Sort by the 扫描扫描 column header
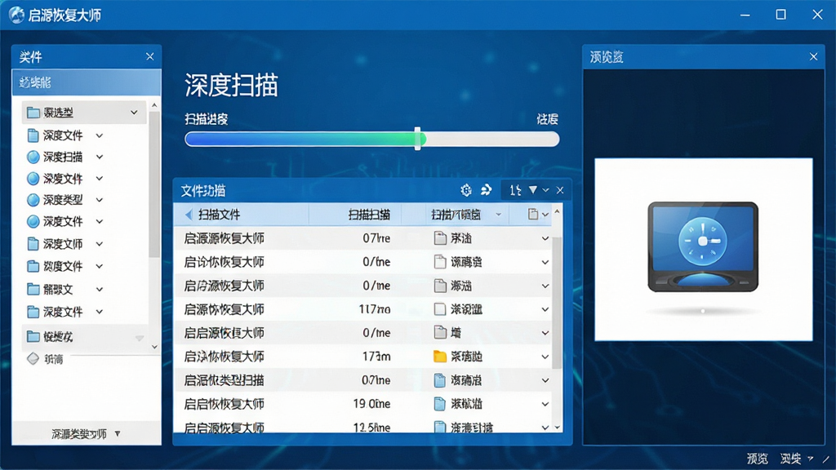This screenshot has width=836, height=470. pyautogui.click(x=369, y=215)
